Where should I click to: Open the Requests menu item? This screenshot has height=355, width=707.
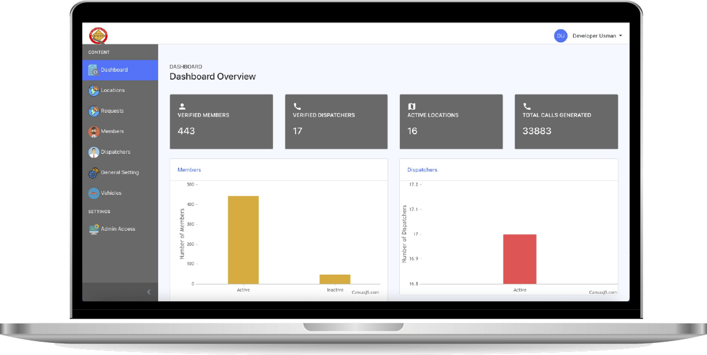pos(120,111)
